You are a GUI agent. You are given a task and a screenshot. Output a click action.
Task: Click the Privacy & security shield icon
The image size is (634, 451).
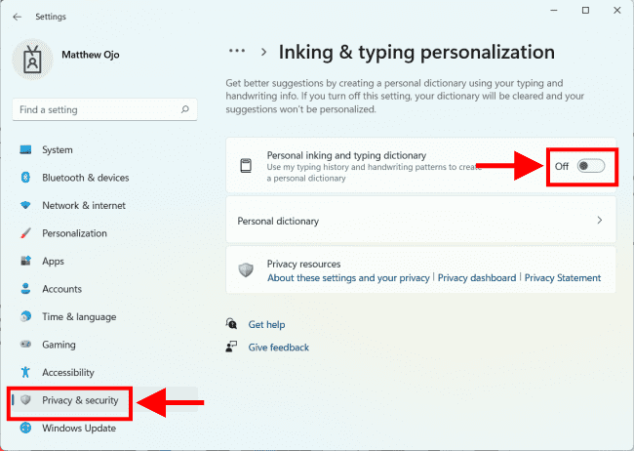[x=25, y=400]
